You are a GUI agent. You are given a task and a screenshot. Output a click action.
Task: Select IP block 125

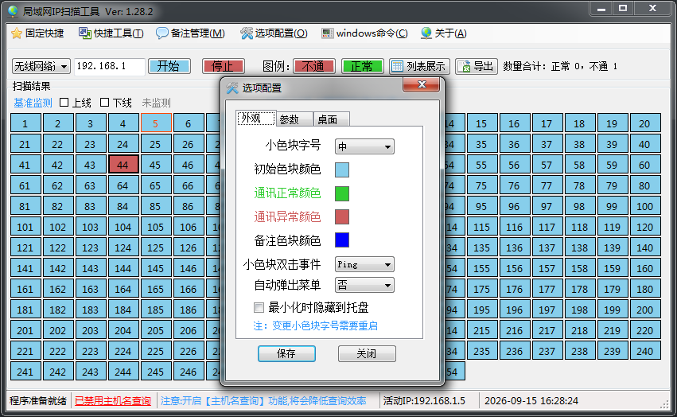156,247
